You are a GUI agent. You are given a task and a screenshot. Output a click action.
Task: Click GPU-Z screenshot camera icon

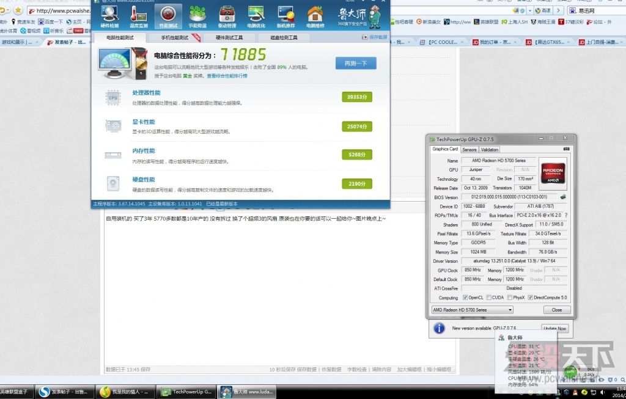[x=566, y=149]
